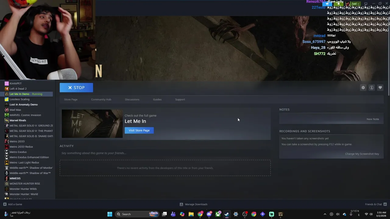The height and width of the screenshot is (219, 390).
Task: Click Change My Screenshot Key link
Action: [x=362, y=154]
